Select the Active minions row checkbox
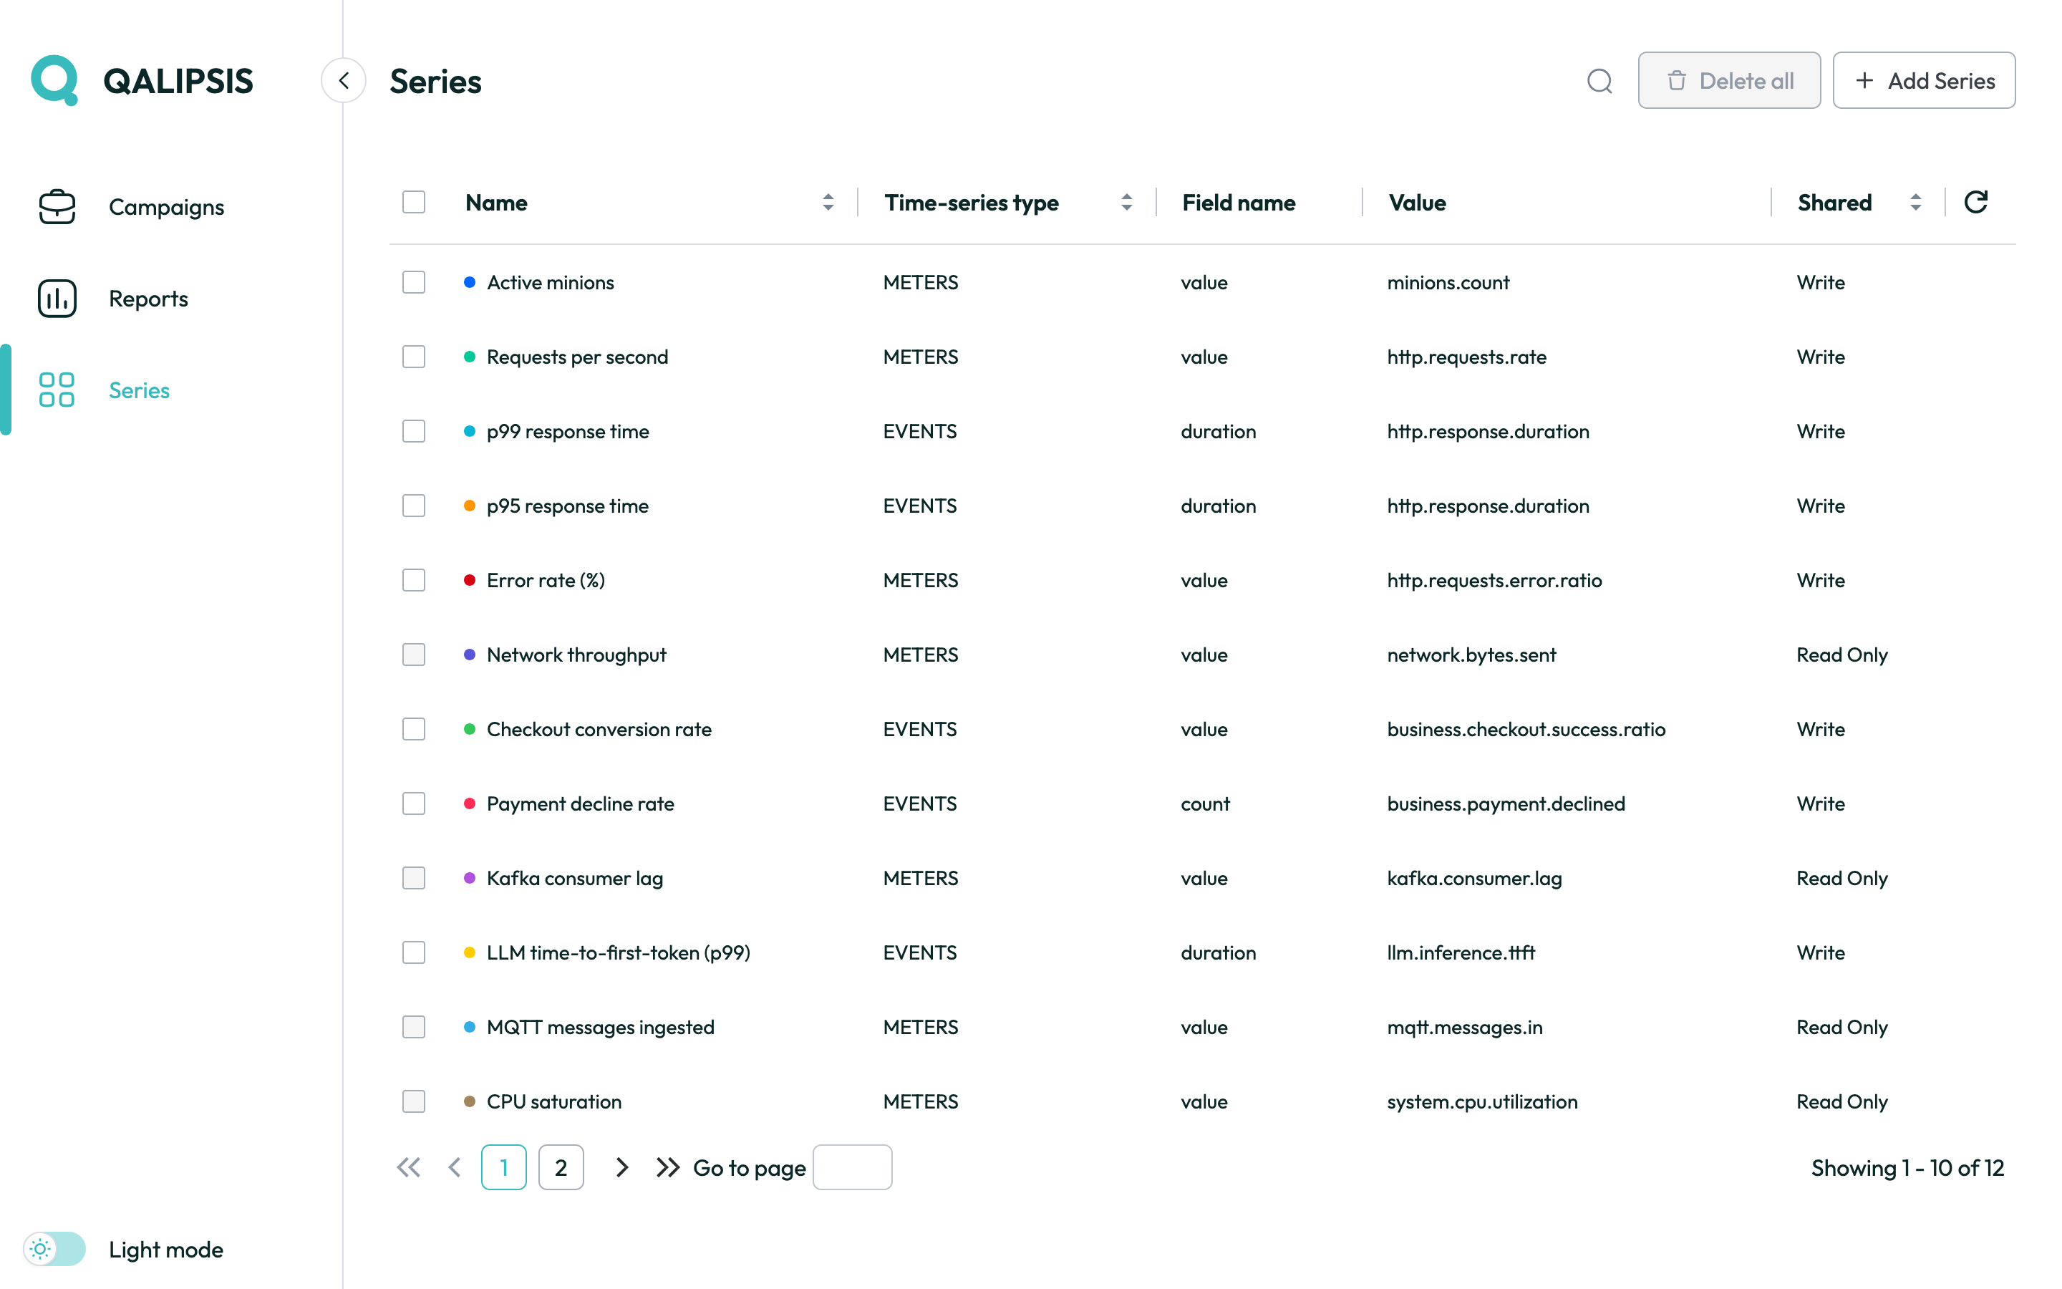This screenshot has height=1289, width=2062. [413, 282]
